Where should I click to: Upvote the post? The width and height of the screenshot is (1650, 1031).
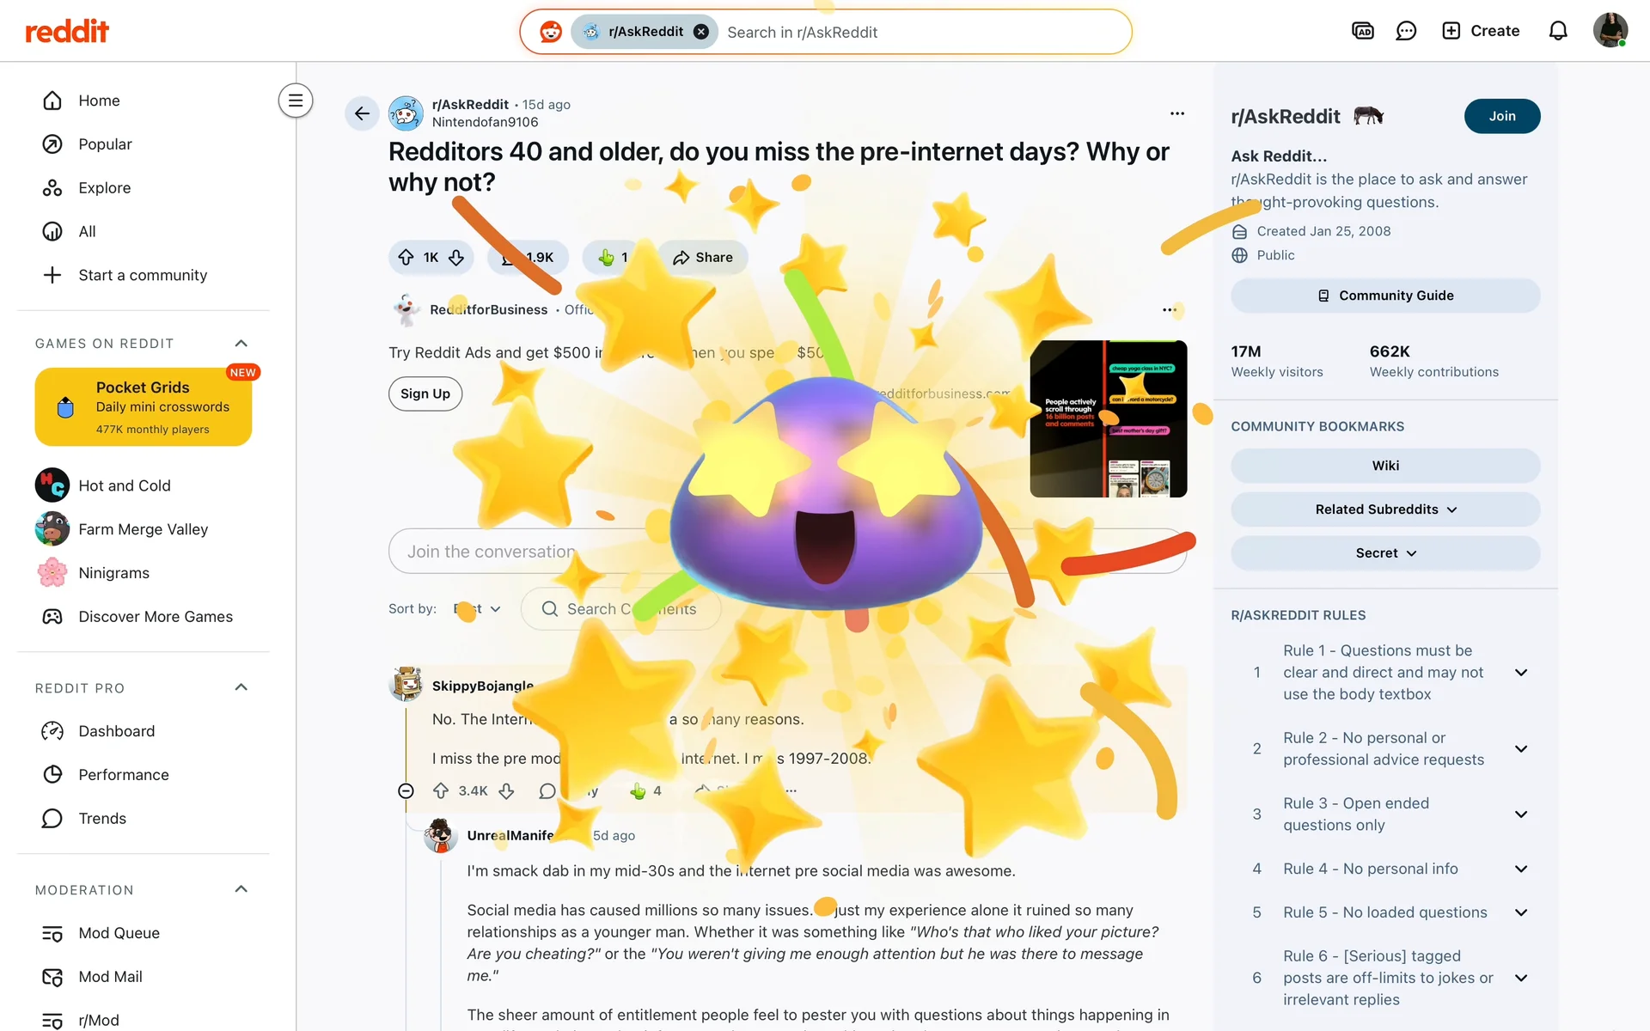(406, 258)
